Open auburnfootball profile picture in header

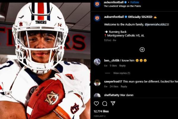coord(97,4)
